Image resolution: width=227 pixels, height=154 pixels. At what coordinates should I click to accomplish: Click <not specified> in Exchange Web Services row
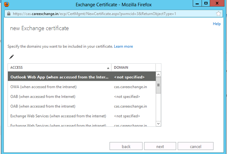[127, 116]
